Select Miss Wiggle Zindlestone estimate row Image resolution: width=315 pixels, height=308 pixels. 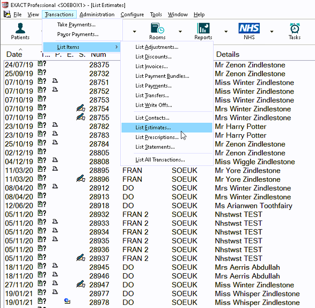[159, 162]
